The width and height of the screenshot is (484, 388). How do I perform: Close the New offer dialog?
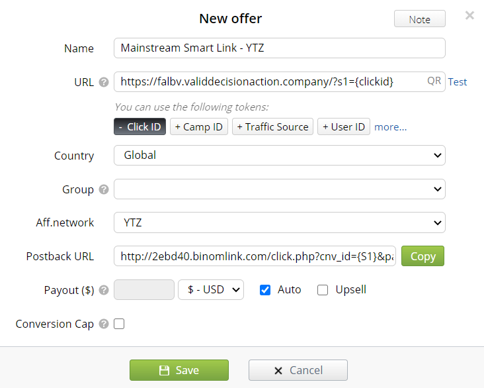(x=469, y=15)
